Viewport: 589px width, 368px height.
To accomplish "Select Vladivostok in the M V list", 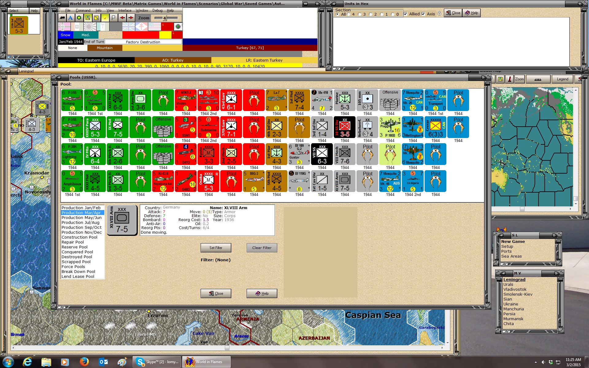I will [515, 289].
